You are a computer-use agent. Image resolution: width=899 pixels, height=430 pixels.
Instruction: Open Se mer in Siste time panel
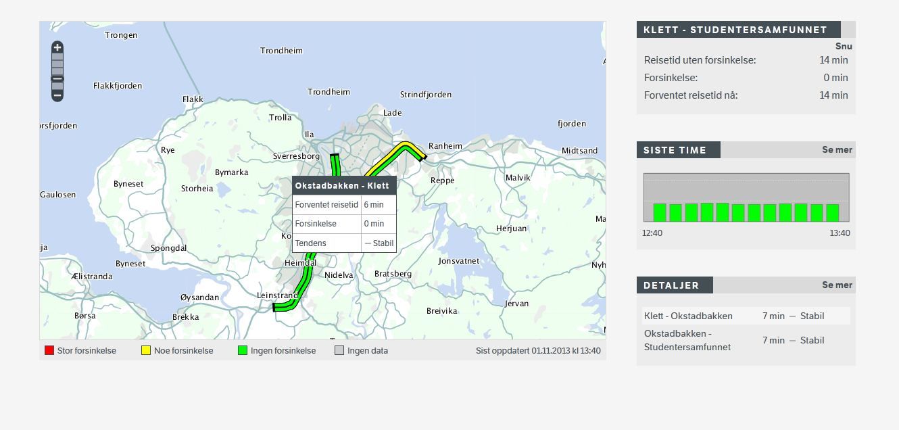tap(837, 150)
